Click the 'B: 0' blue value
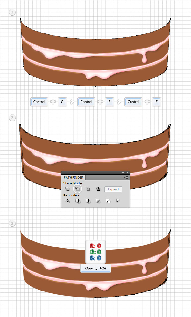191x317 pixels. coord(95,258)
